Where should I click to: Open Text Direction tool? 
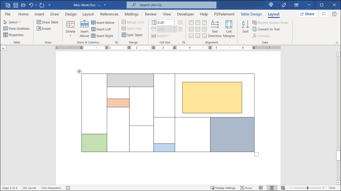pos(215,29)
